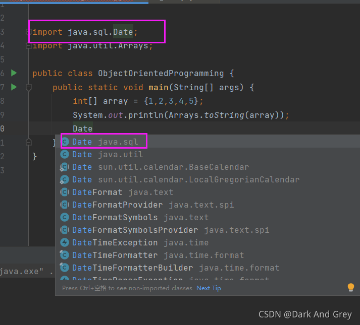Click toString in the println statement
Viewport: 360px width, 325px height.
coord(224,115)
